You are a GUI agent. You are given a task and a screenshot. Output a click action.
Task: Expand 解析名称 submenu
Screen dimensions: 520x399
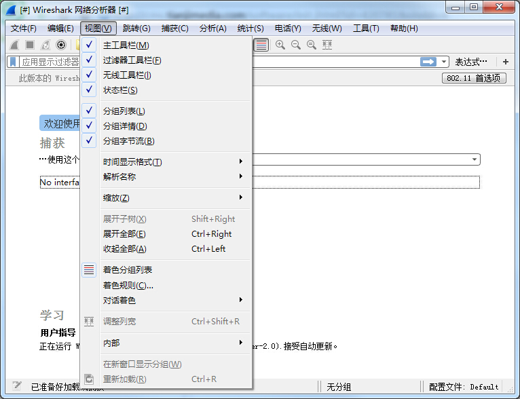click(166, 176)
